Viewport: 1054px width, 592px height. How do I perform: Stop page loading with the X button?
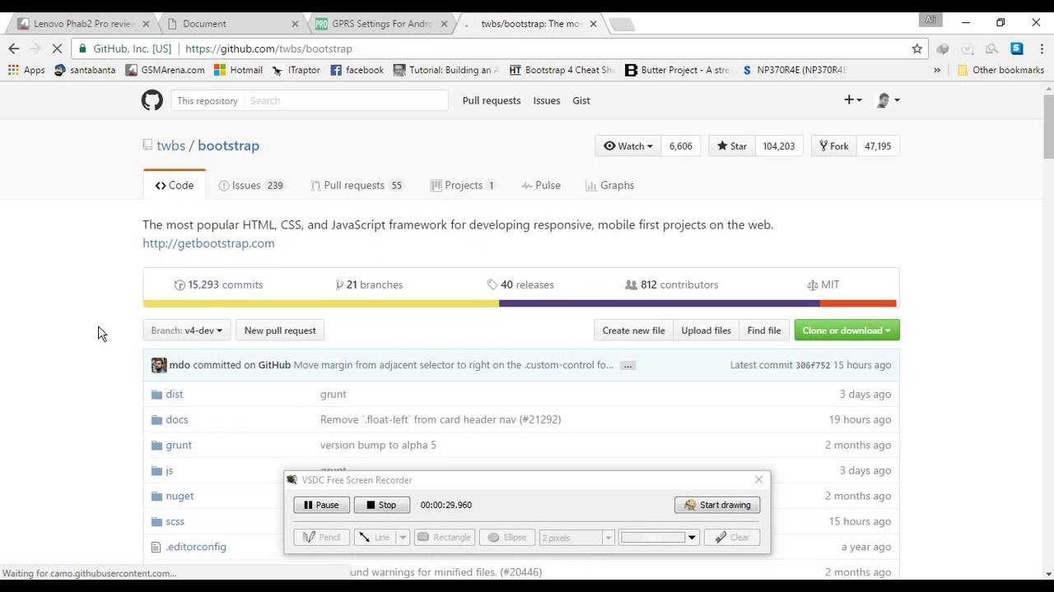tap(58, 49)
